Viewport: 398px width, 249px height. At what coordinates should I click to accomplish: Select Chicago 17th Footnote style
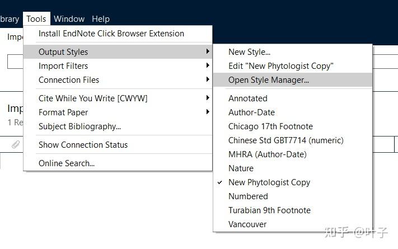293,126
